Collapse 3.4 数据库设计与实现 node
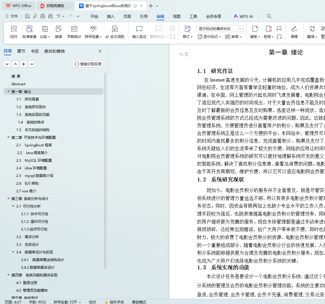The width and height of the screenshot is (325, 304). [x=13, y=252]
